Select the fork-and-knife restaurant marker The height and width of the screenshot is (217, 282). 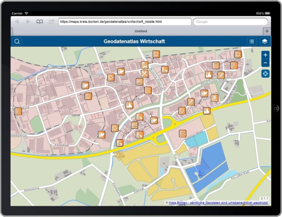coord(144,74)
